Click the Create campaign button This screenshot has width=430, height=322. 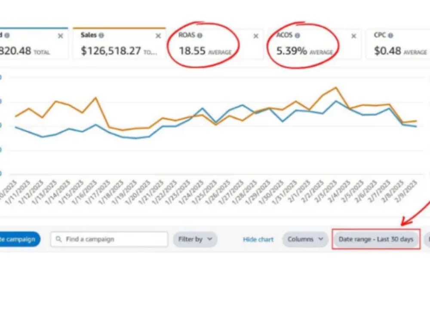(x=20, y=239)
